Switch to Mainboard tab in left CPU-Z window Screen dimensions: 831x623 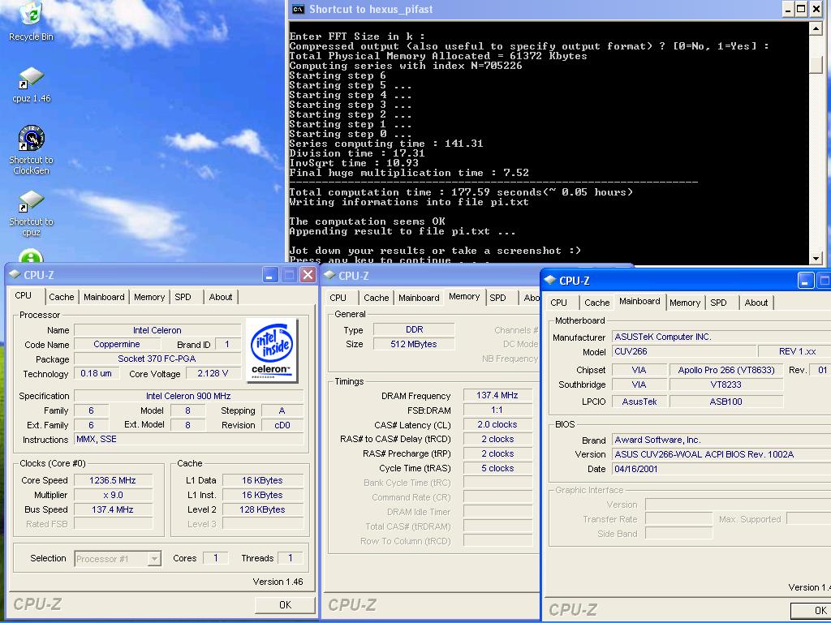pyautogui.click(x=104, y=297)
